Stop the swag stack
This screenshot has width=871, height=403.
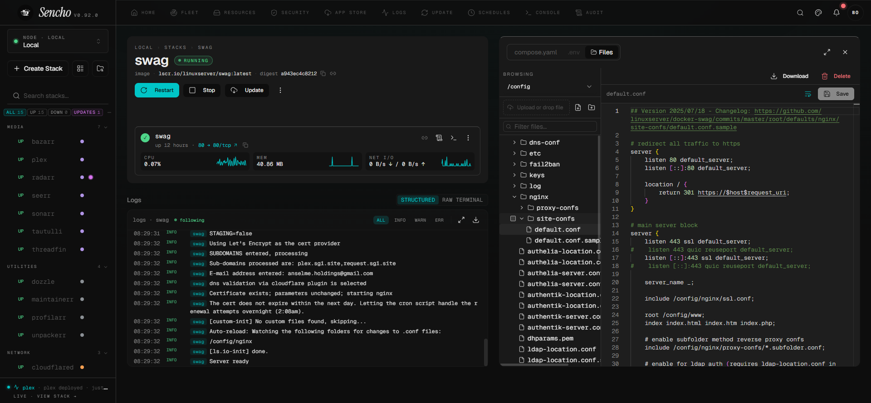202,90
